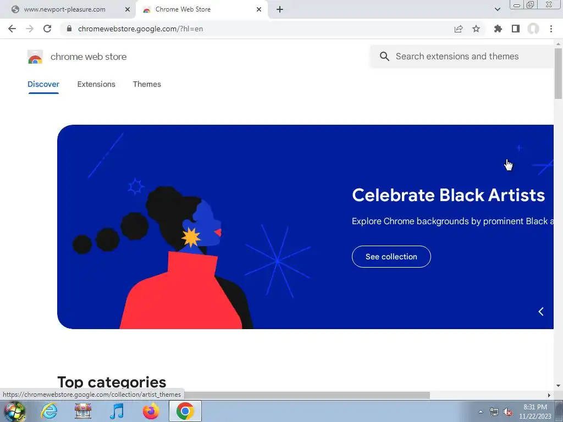Reload the page

tap(47, 29)
